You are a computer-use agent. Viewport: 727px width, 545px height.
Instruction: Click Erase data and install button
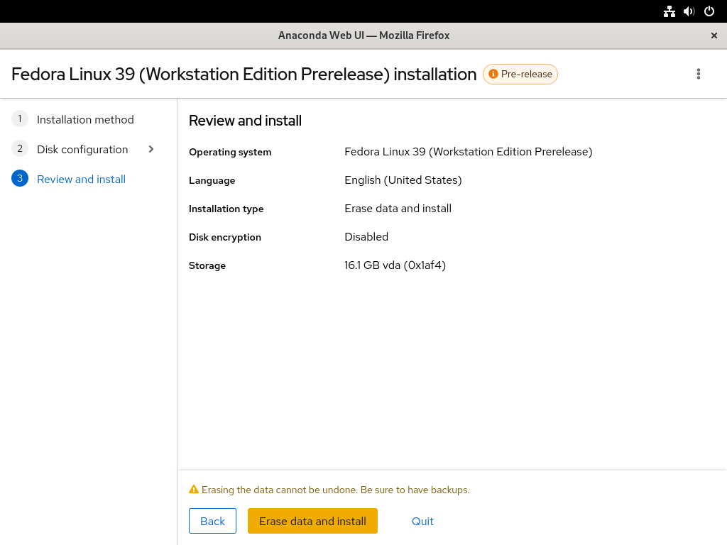pos(312,521)
